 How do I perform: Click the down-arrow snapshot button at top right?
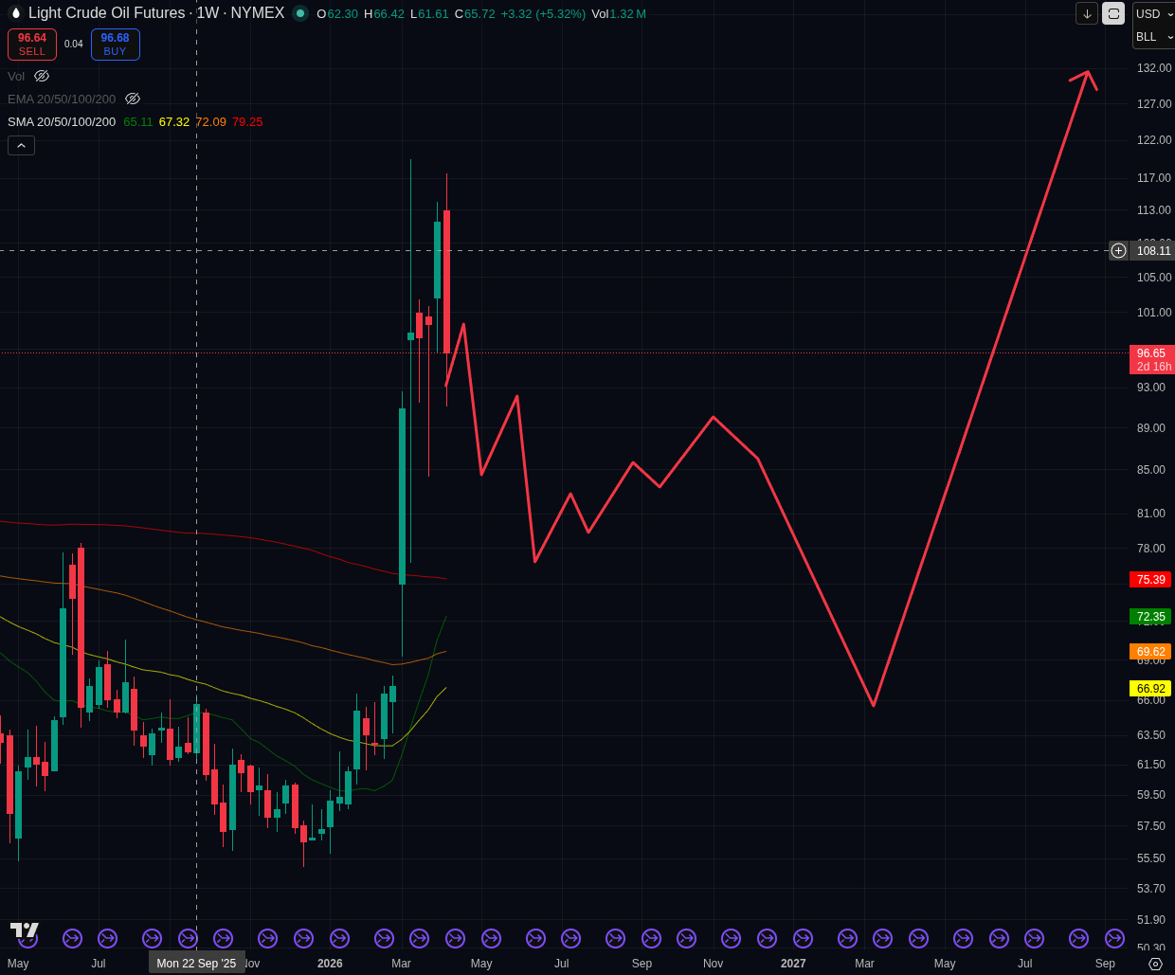[x=1087, y=13]
